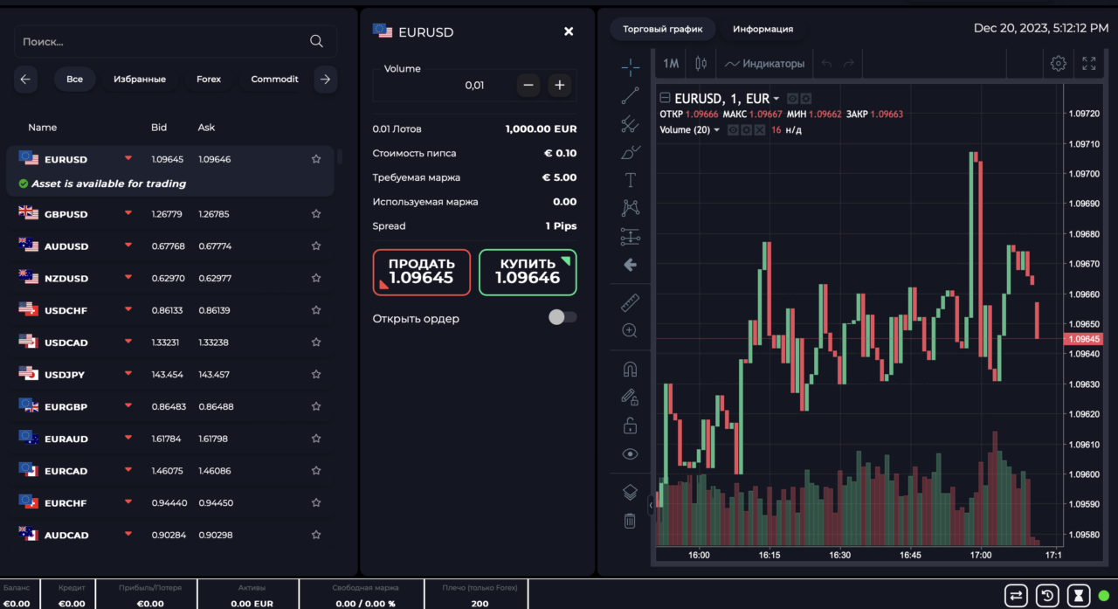The width and height of the screenshot is (1118, 609).
Task: Switch chart to fullscreen mode
Action: 1089,63
